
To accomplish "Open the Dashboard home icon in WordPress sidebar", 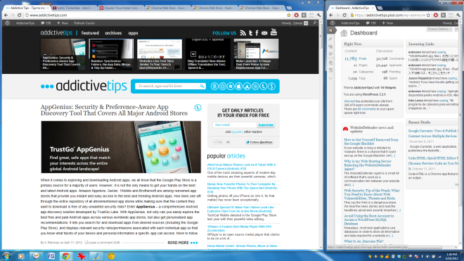I will [331, 30].
